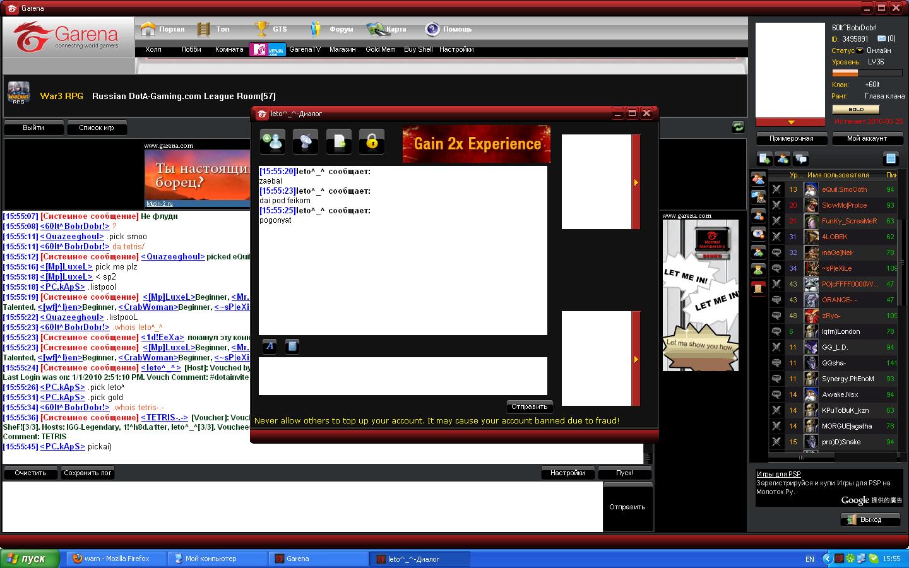
Task: Open the Магазин tab
Action: click(x=343, y=49)
